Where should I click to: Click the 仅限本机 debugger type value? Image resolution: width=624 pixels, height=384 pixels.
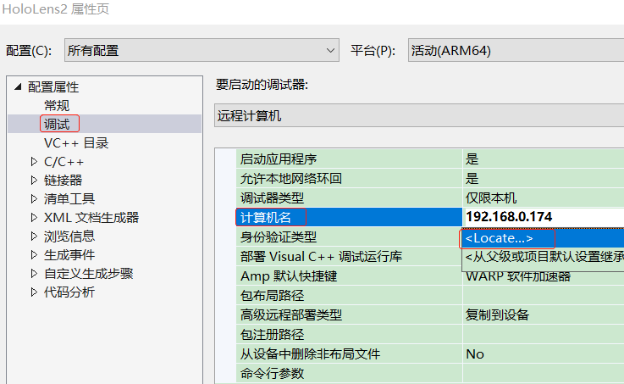[x=491, y=198]
